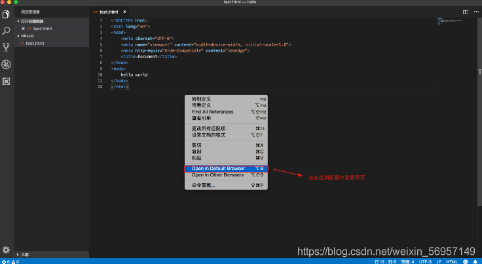482x264 pixels.
Task: Click the feedback smiley in status bar
Action: [x=466, y=261]
